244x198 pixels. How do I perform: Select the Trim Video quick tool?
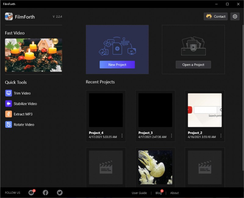coord(22,93)
